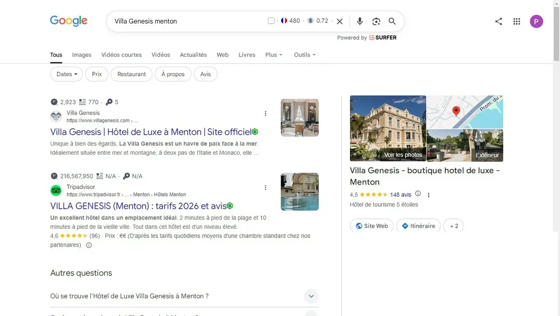Click the magnifier search icon
Image resolution: width=560 pixels, height=316 pixels.
tap(392, 21)
